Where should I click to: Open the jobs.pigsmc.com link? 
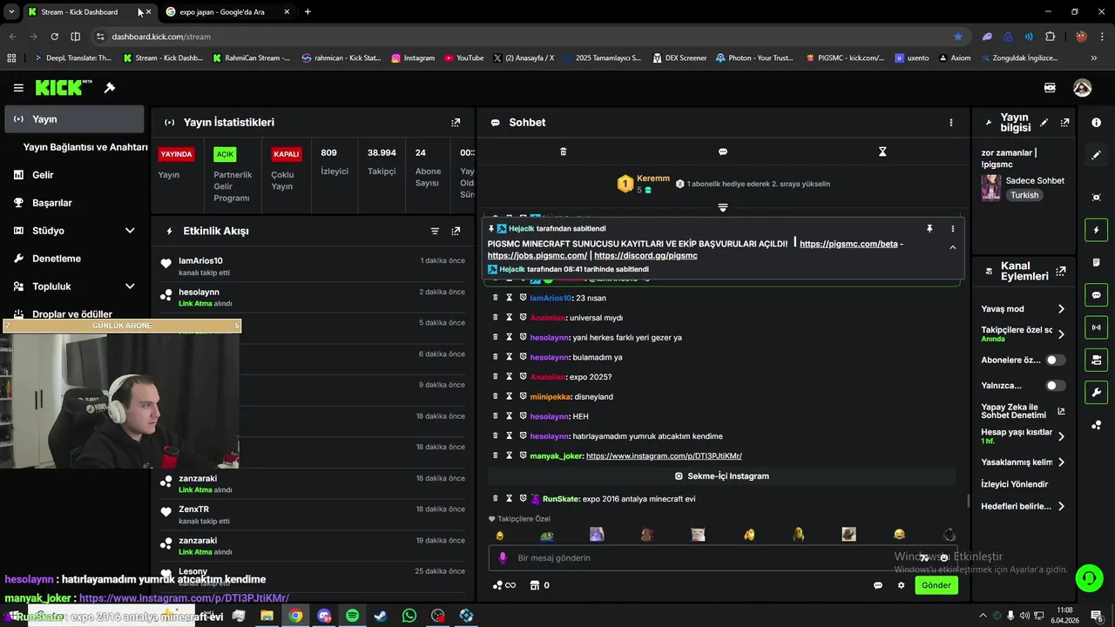point(537,256)
